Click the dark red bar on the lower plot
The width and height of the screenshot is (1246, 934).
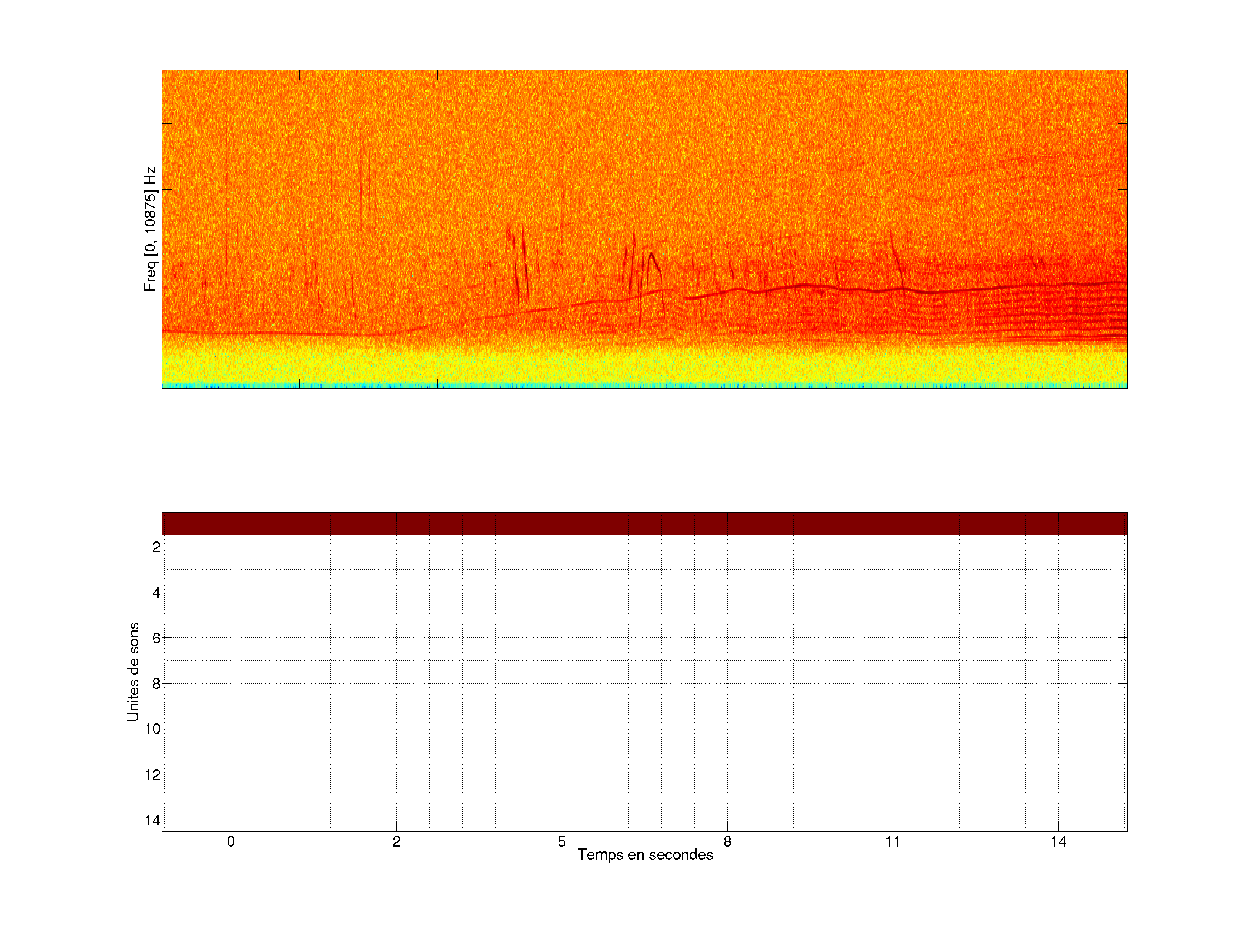(x=644, y=524)
